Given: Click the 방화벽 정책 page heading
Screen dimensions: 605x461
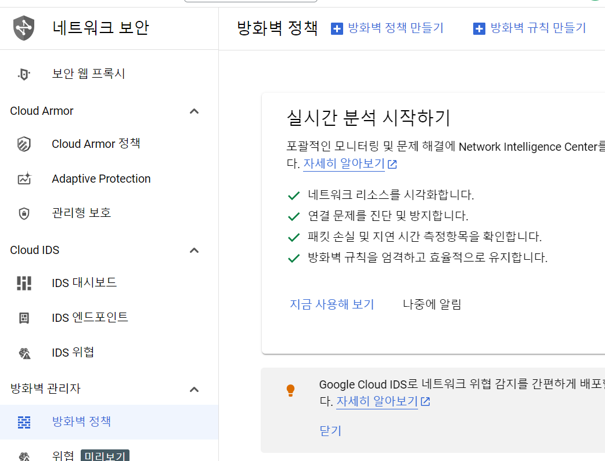Looking at the screenshot, I should (278, 28).
